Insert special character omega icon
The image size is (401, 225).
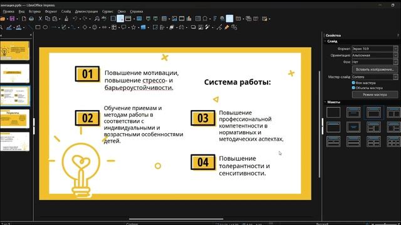click(x=205, y=19)
